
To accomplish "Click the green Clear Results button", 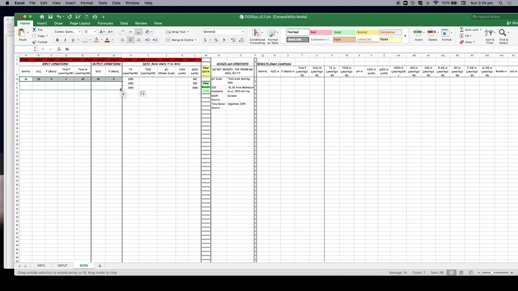I will 206,87.
